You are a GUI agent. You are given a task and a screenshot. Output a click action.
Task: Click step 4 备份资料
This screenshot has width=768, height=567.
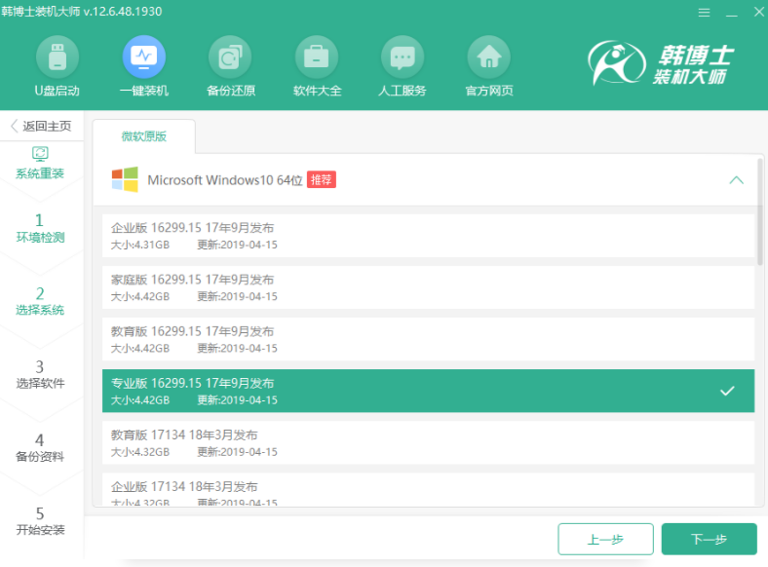coord(40,448)
